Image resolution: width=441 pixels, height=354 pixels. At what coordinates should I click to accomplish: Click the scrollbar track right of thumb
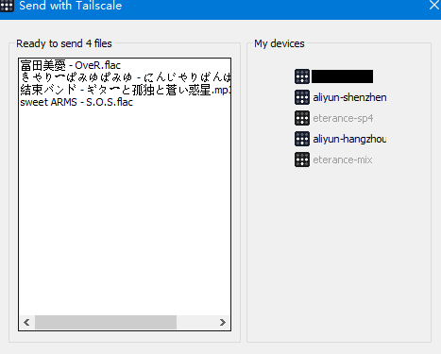pos(195,322)
